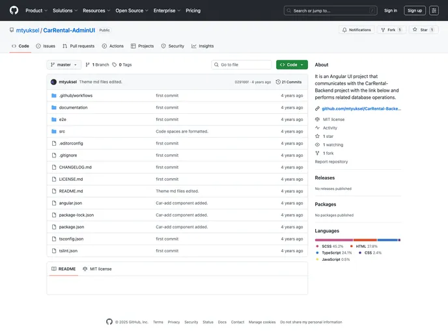Click the mtyuksel avatar in commit row
Image resolution: width=448 pixels, height=333 pixels.
(x=53, y=82)
